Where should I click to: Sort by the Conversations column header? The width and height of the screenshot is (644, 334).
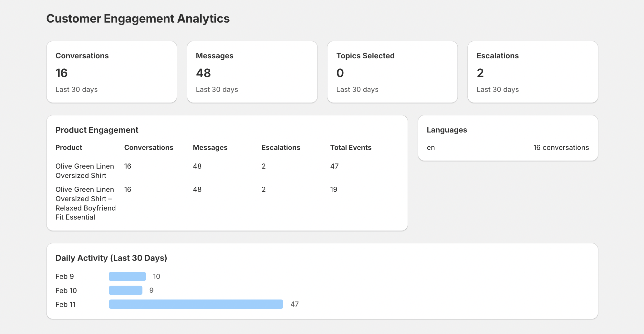point(148,147)
